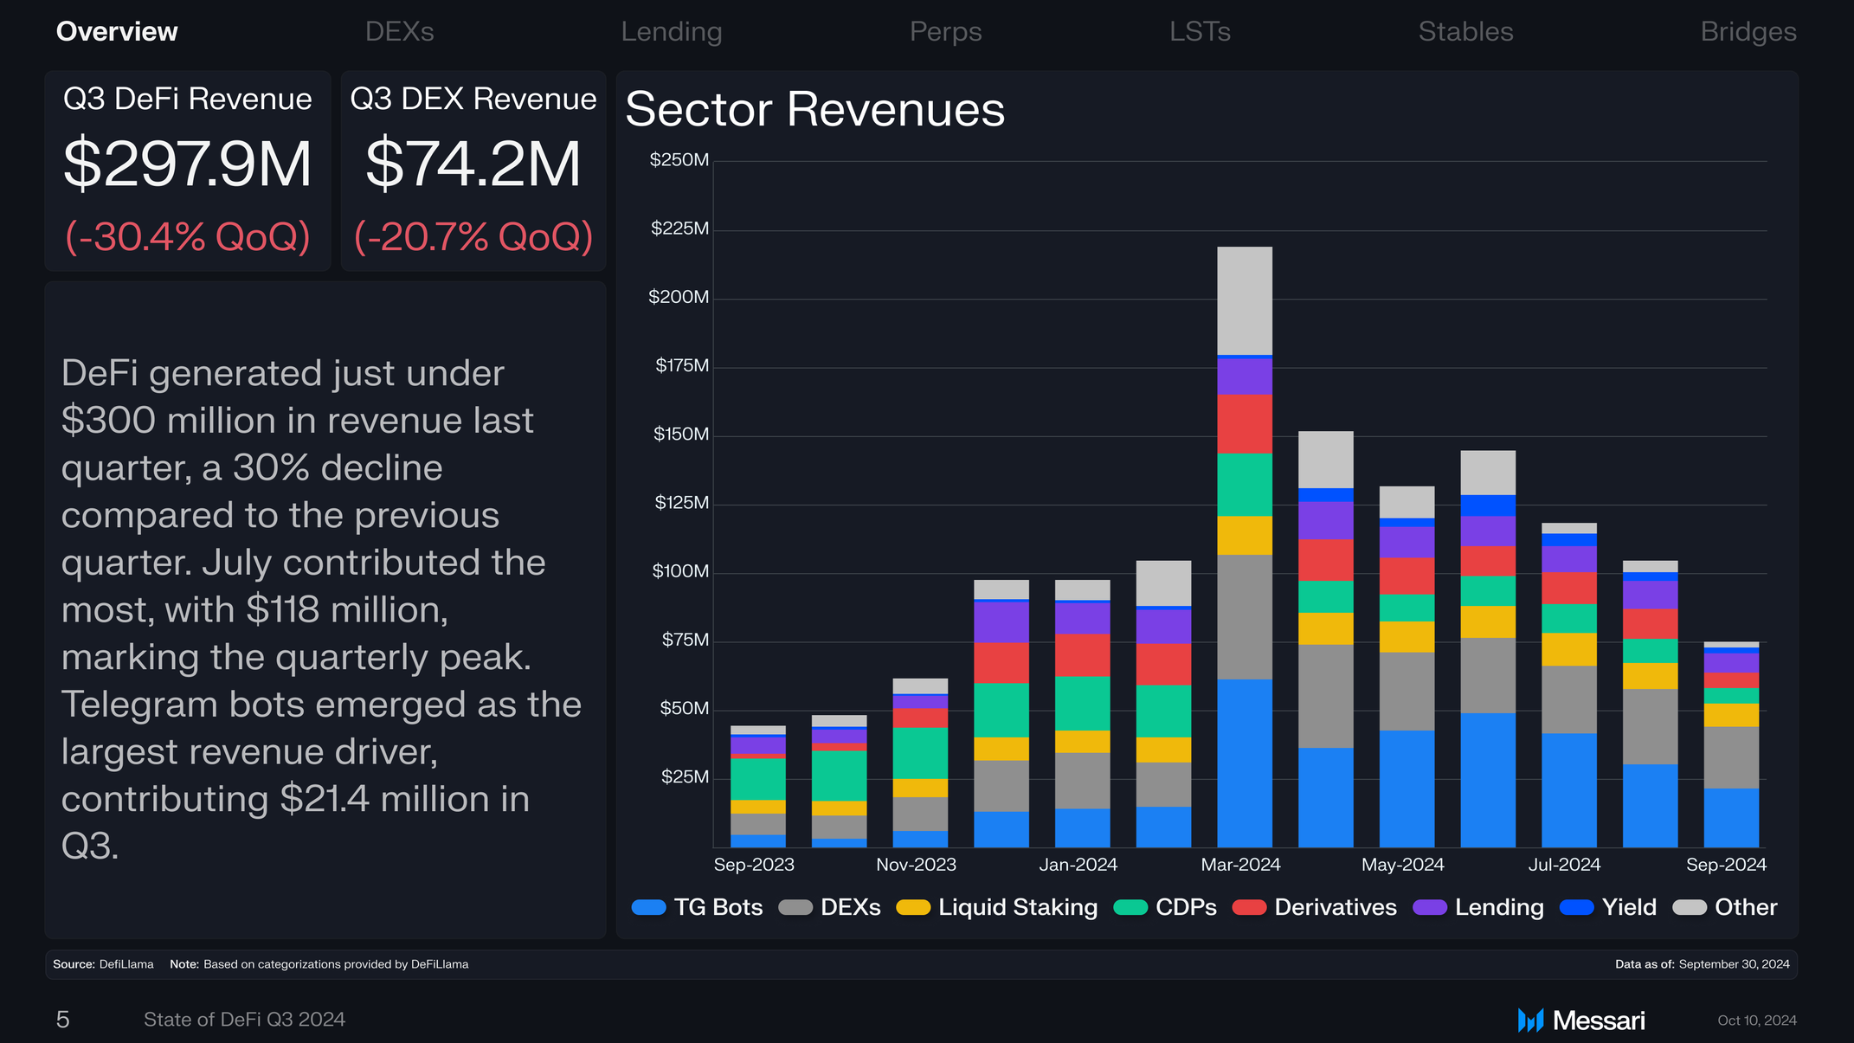Click the Jul-2024 axis label
Screen dimensions: 1854x1043
tap(1565, 865)
